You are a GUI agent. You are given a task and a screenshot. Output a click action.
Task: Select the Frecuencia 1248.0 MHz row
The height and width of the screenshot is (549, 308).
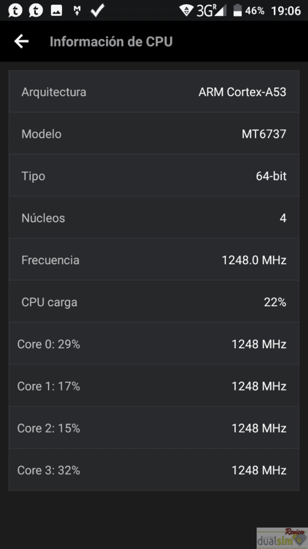[154, 259]
